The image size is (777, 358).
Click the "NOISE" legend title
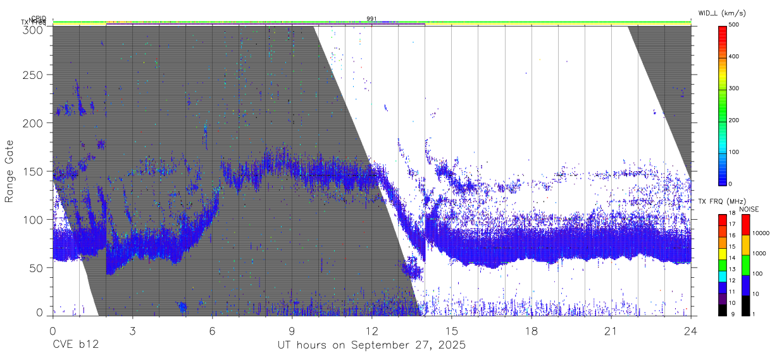point(749,209)
